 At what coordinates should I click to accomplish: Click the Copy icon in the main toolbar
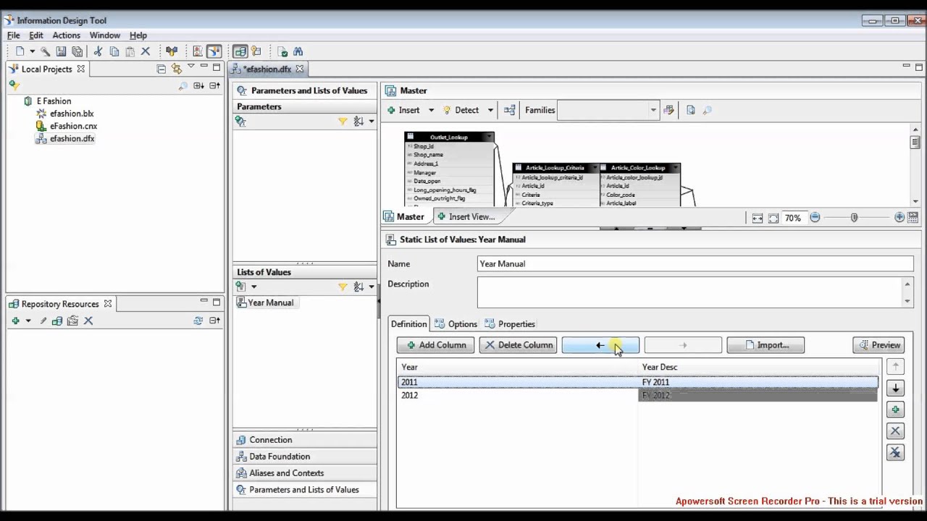[114, 51]
